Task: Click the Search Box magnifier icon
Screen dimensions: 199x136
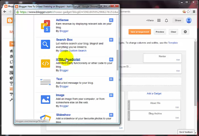Action: tap(45, 44)
